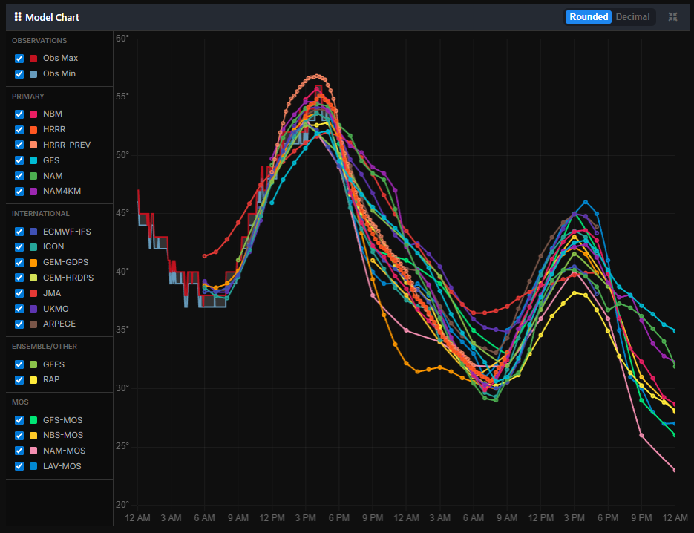
Task: Click the RAP yellow color swatch
Action: point(33,380)
